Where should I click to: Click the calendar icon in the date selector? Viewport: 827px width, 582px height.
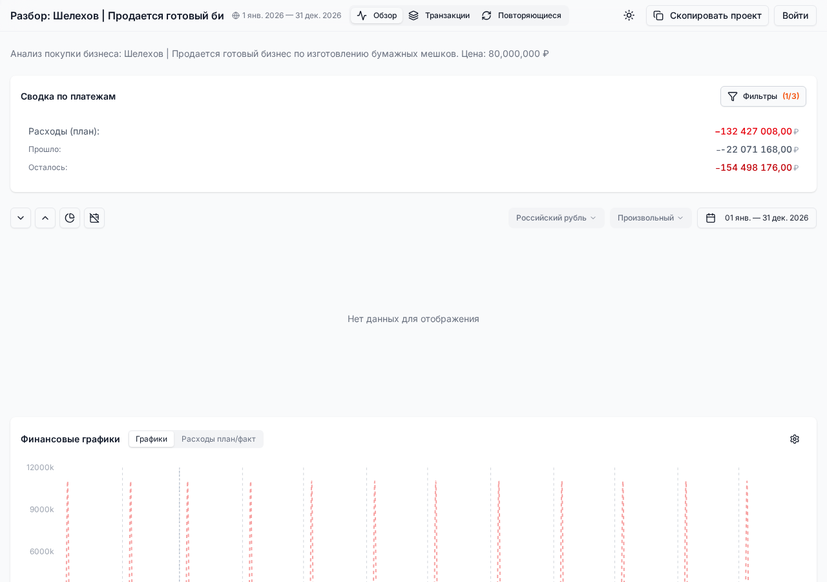711,218
